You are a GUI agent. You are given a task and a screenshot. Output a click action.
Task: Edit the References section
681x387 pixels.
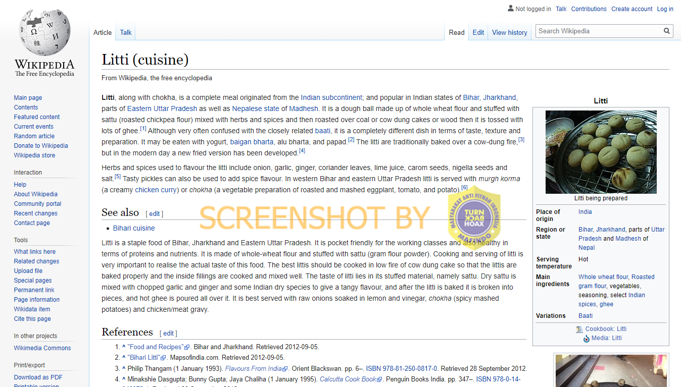click(169, 334)
